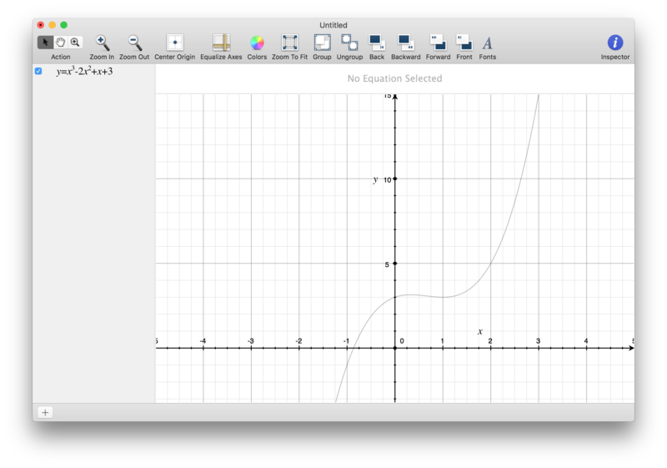Select the arrow pointer action tool
The height and width of the screenshot is (468, 667).
tap(45, 42)
